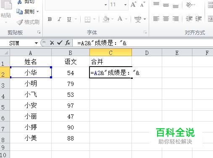Click cell with score 54
This screenshot has height=158, width=213.
(71, 73)
